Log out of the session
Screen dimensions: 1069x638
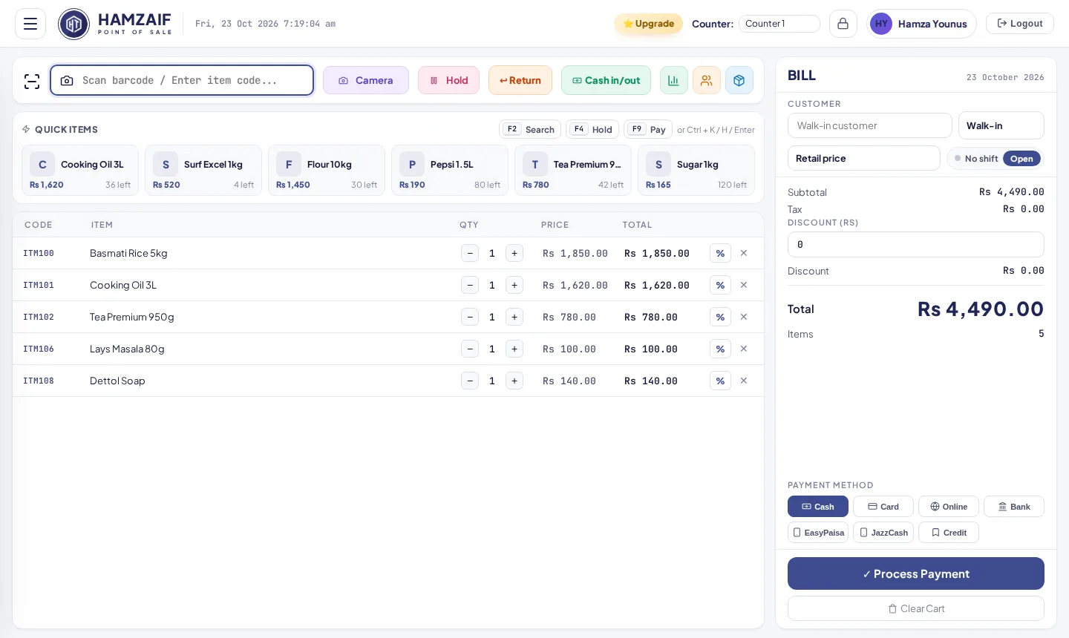(1020, 24)
